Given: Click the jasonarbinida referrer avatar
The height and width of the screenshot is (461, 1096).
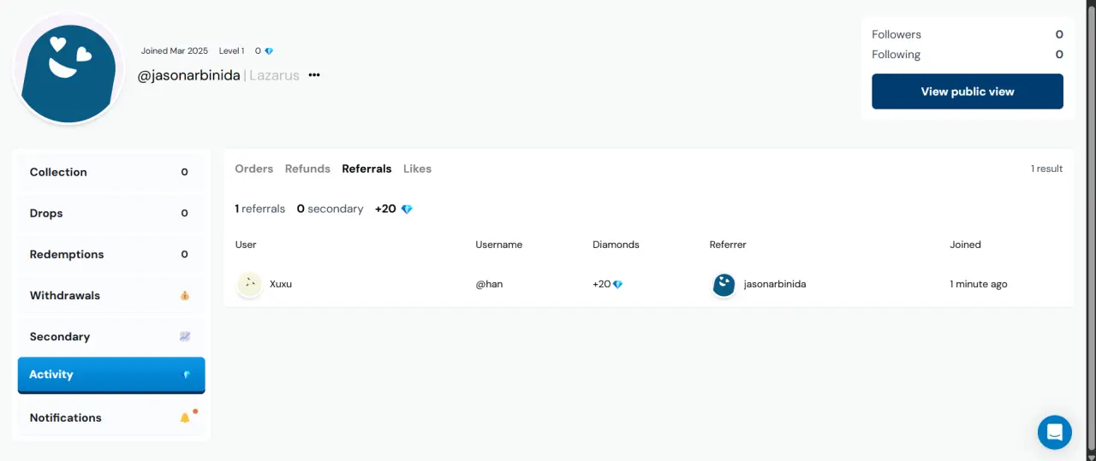Looking at the screenshot, I should point(724,284).
